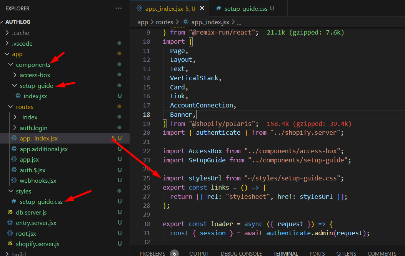Select app._index.jsx in the explorer
405x256 pixels.
click(x=39, y=139)
